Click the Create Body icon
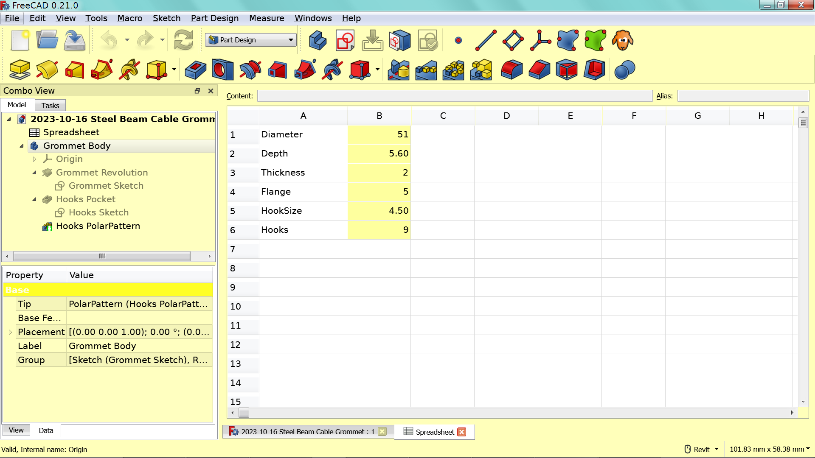815x458 pixels. pyautogui.click(x=318, y=40)
